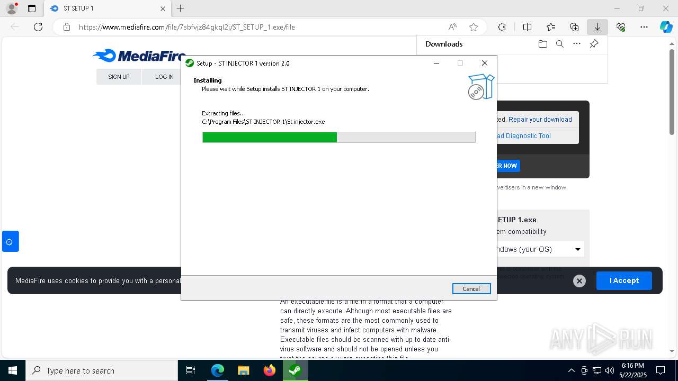Screen dimensions: 678x381
Task: Open Microsoft Edge from taskbar
Action: [218, 370]
